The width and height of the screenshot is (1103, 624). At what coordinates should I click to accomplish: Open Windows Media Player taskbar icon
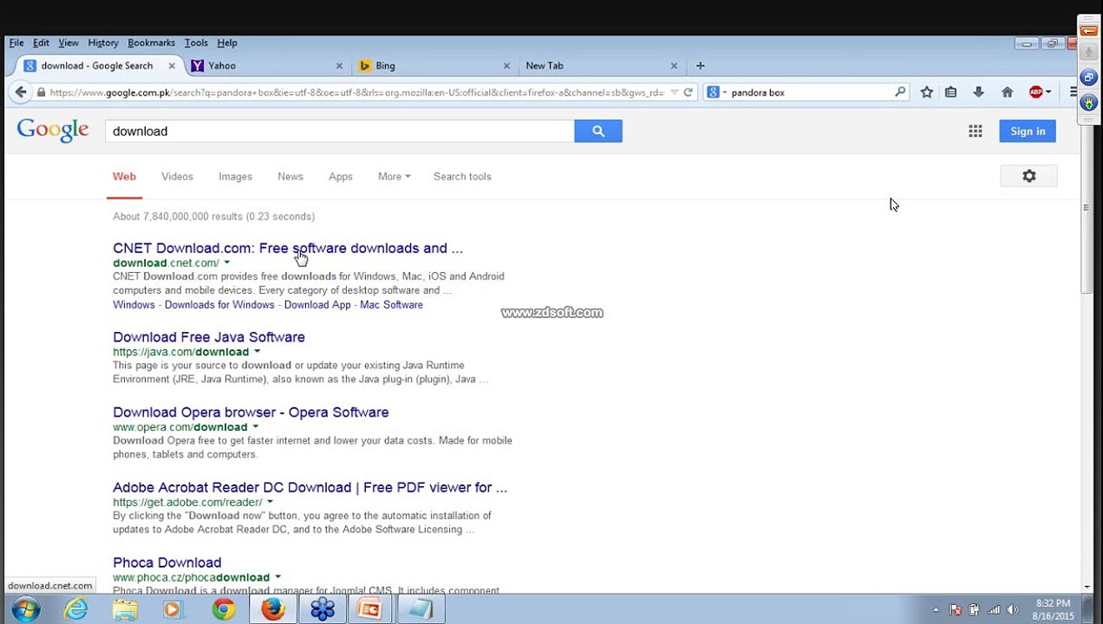point(173,609)
